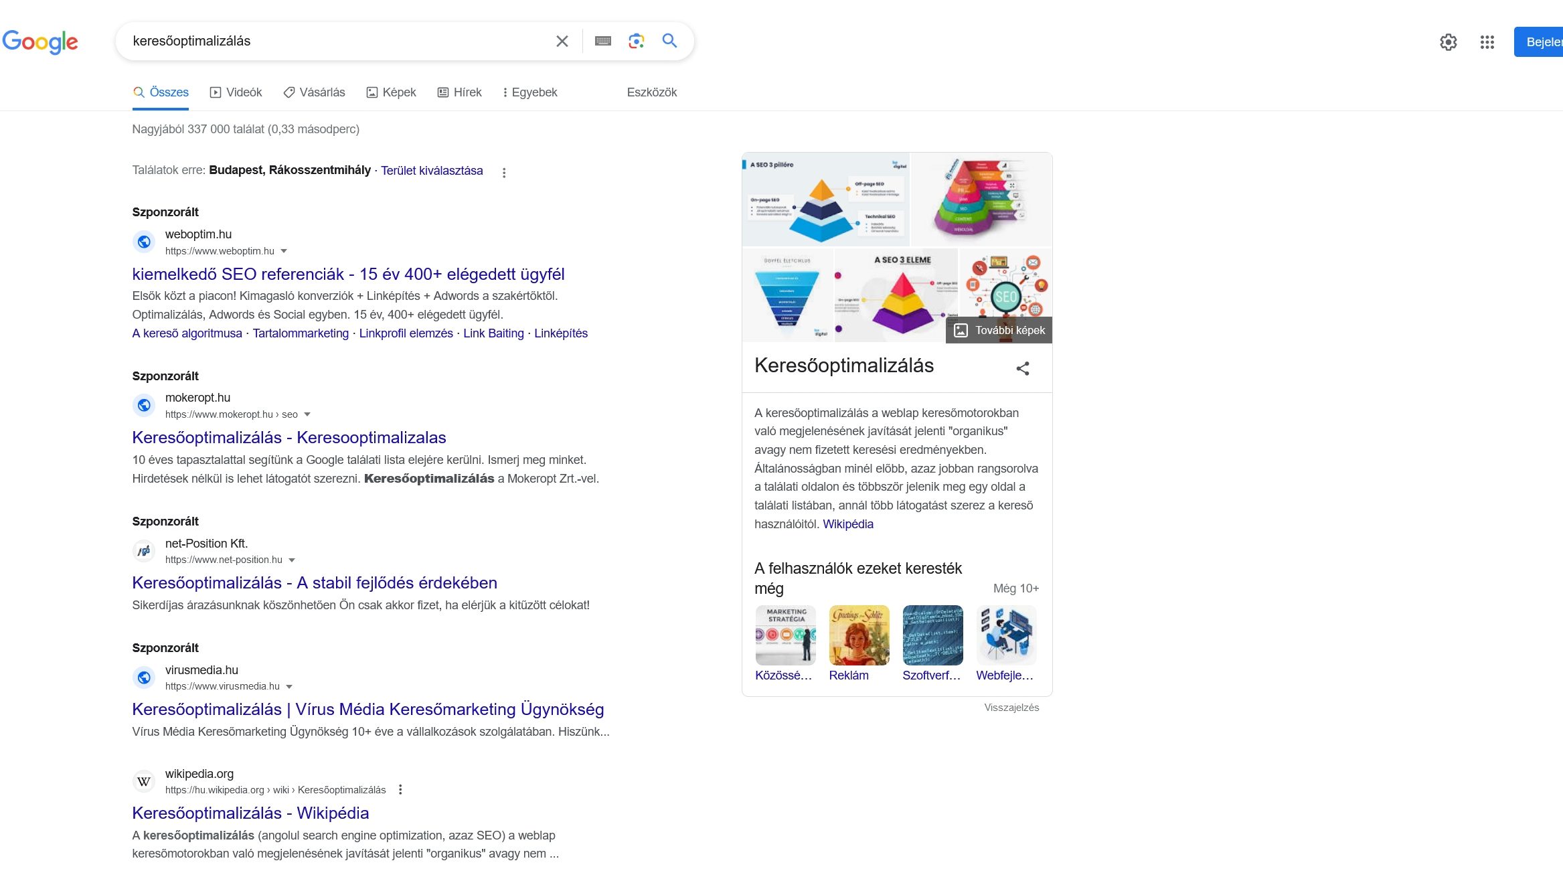Follow the Wikipédia link in the knowledge panel
Screen dimensions: 1563x879
(x=847, y=524)
